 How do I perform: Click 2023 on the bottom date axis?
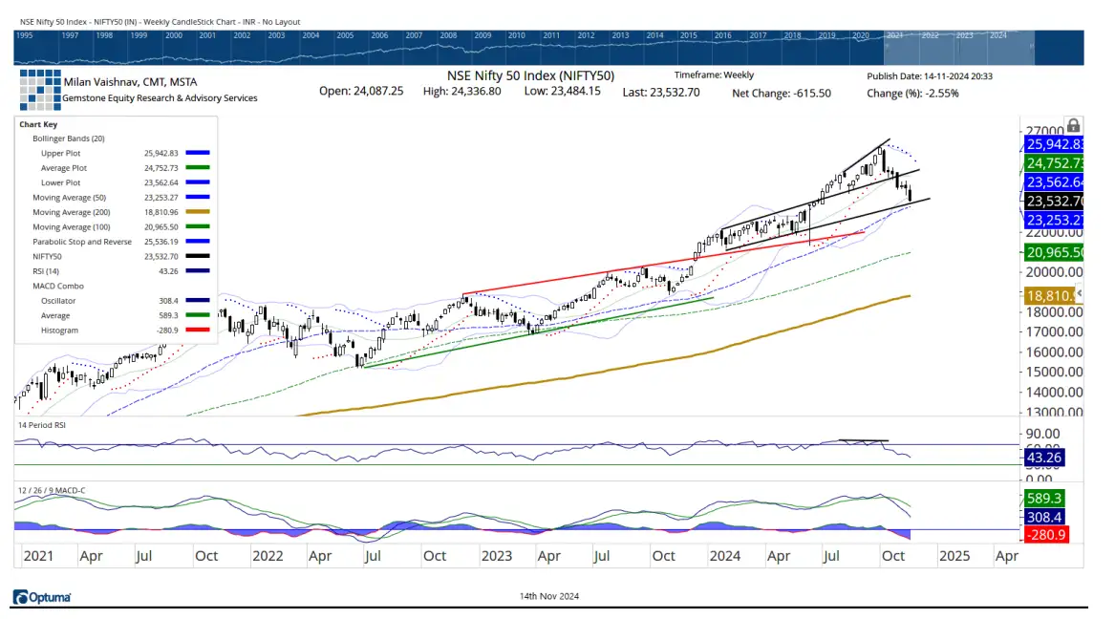tap(496, 556)
